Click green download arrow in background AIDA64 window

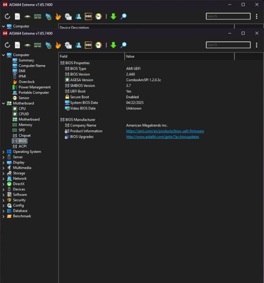click(113, 17)
